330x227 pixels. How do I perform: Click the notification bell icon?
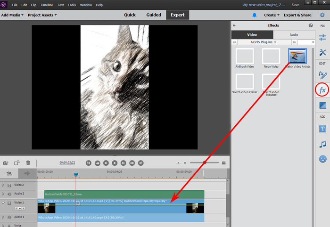255,15
